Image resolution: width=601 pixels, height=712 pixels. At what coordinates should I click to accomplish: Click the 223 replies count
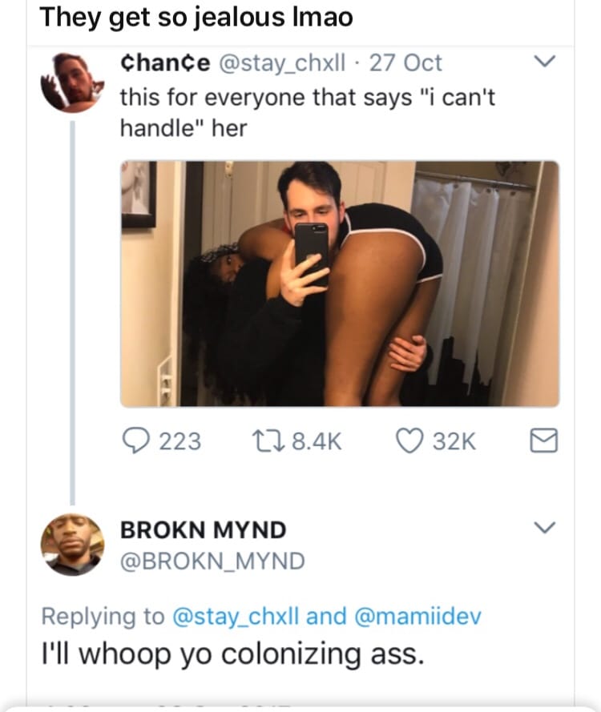point(179,441)
